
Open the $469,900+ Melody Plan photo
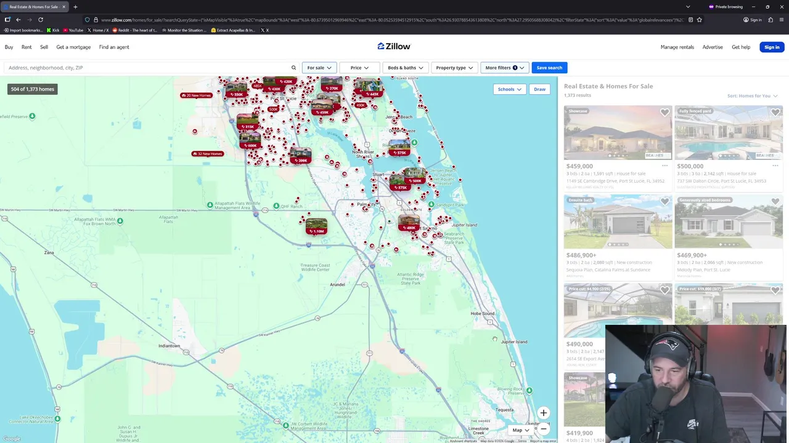pos(729,221)
